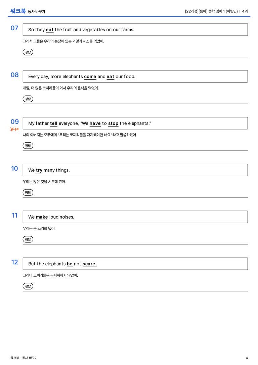
Task: Click the page number 4 in footer
Action: [x=247, y=358]
